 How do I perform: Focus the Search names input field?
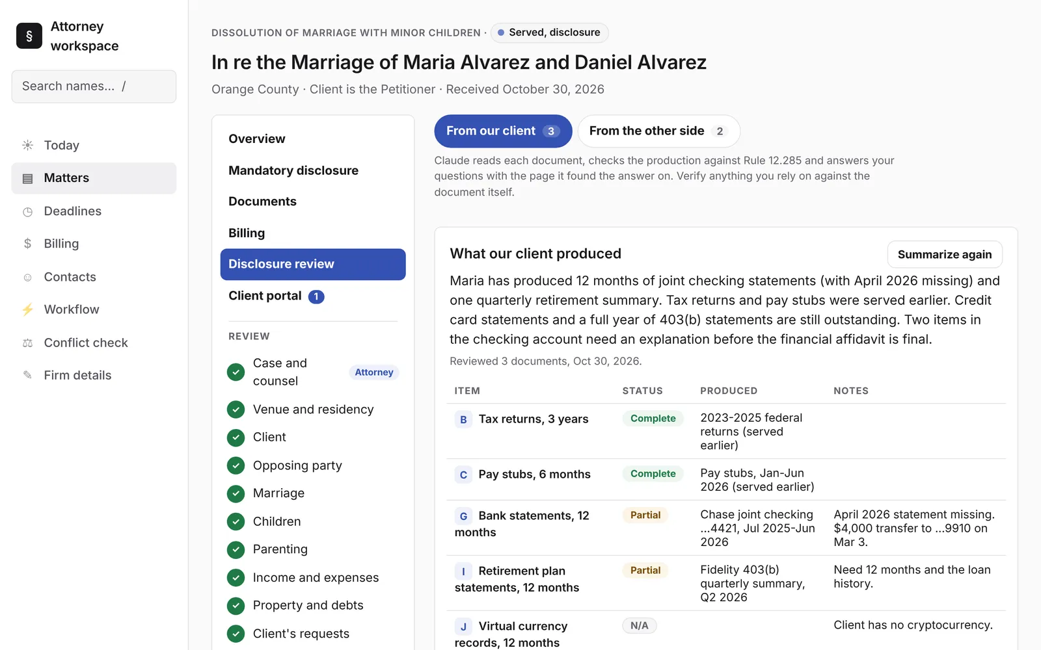click(94, 86)
